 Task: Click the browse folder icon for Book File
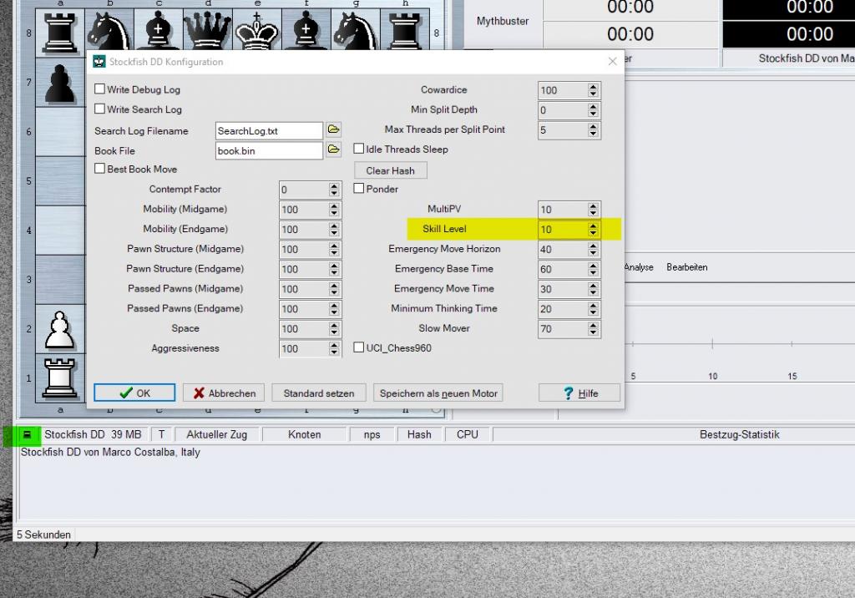[x=333, y=150]
